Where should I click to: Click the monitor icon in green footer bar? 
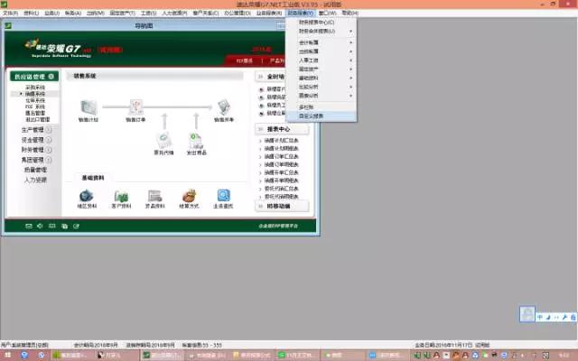click(52, 226)
